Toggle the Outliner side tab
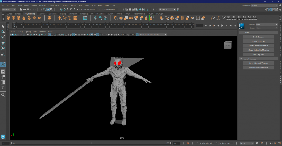The image size is (282, 146). pyautogui.click(x=8, y=27)
